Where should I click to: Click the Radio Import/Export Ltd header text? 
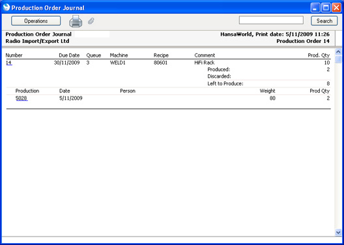37,41
